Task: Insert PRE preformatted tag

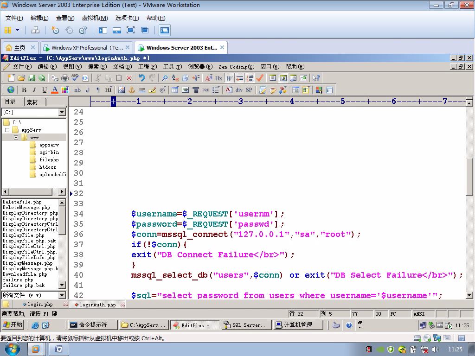Action: click(205, 90)
